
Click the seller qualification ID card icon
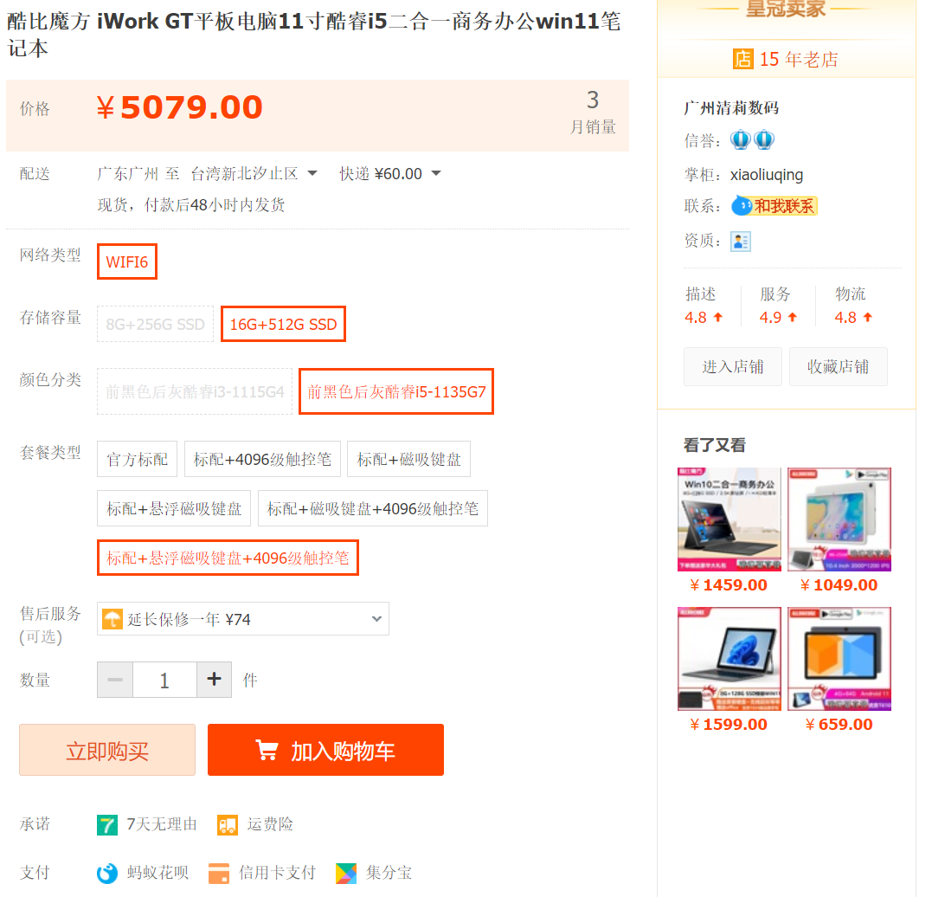pyautogui.click(x=740, y=241)
